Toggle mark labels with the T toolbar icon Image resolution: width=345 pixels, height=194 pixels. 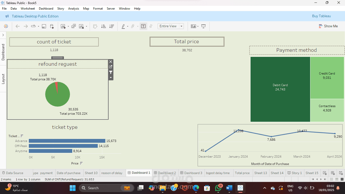[x=143, y=26]
